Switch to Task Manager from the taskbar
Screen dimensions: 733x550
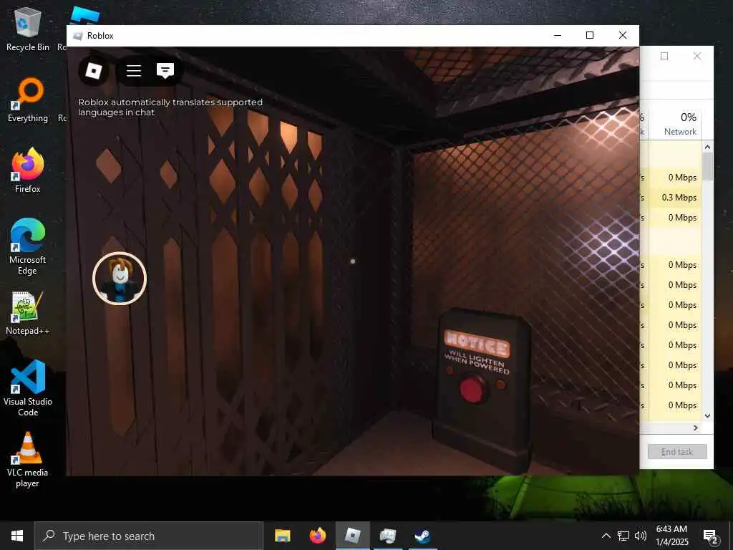[388, 536]
